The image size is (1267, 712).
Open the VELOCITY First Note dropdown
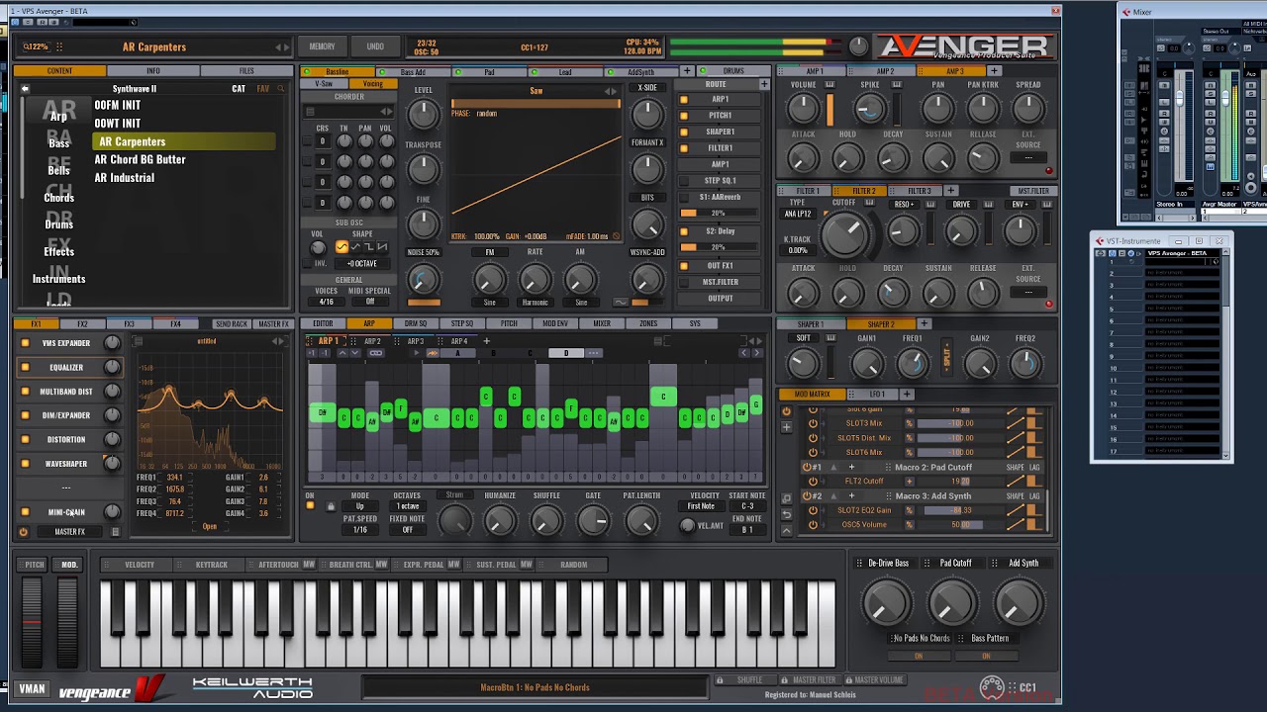pos(701,506)
